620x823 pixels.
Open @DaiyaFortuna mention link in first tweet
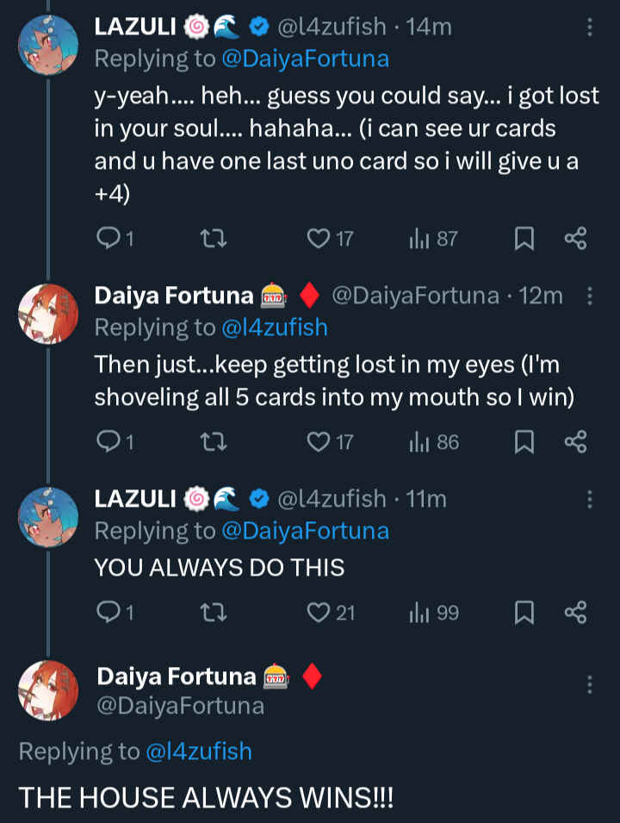coord(305,59)
